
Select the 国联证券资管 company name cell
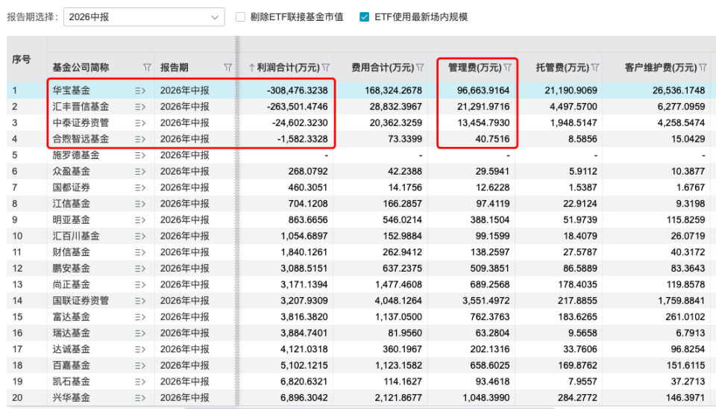81,301
